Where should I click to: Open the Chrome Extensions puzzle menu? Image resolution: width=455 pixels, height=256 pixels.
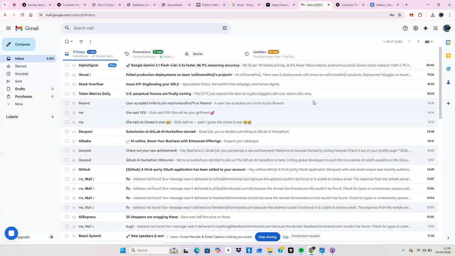(420, 15)
